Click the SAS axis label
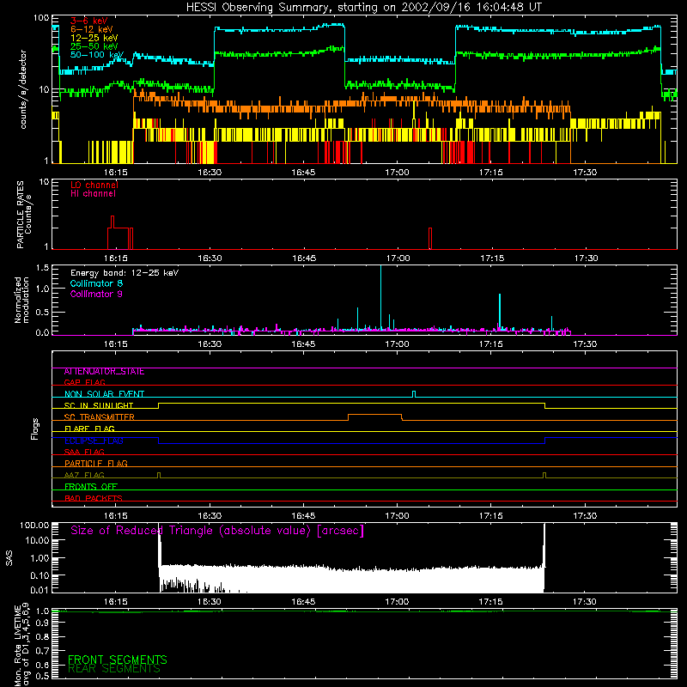687x687 pixels. [9, 558]
